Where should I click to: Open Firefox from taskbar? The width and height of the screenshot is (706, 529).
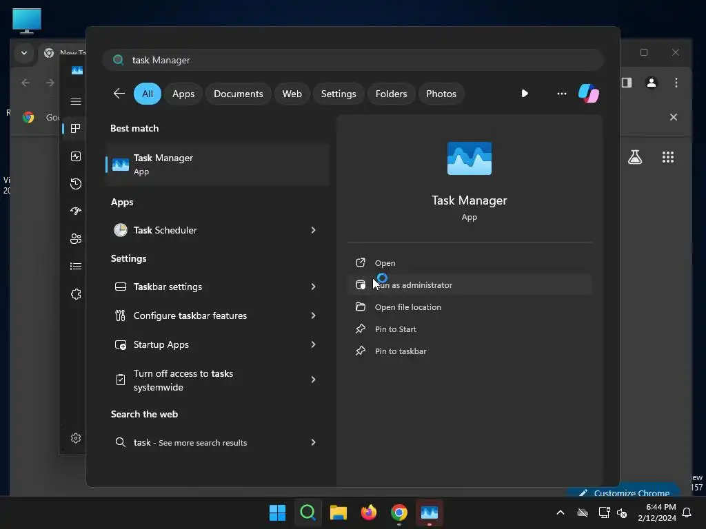point(369,512)
